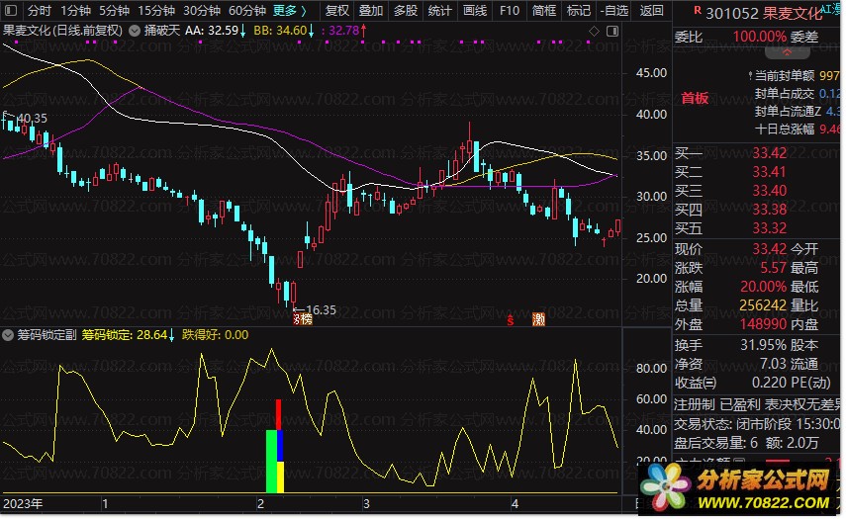Click the 筹码锁定: 28.64 indicator value
Image resolution: width=846 pixels, height=519 pixels.
coord(128,335)
